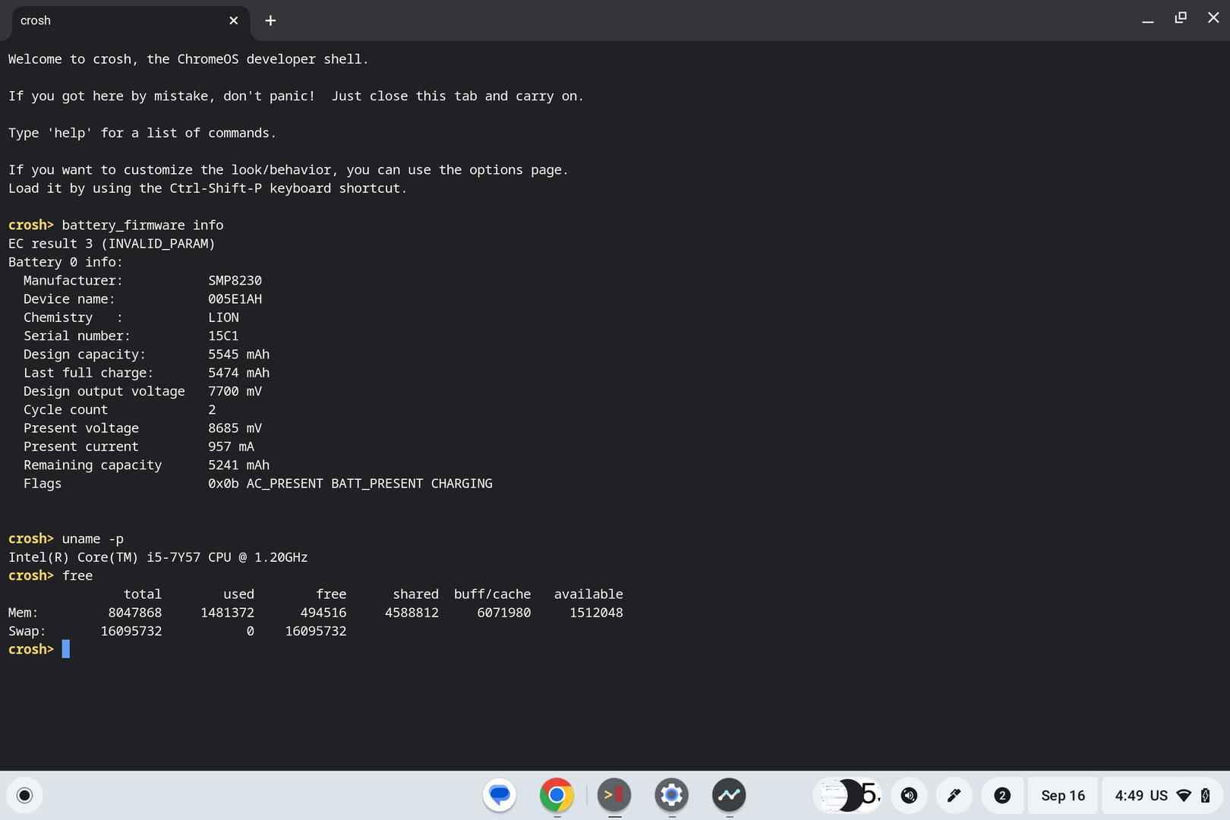Image resolution: width=1230 pixels, height=820 pixels.
Task: Click the 'uname -p' command text
Action: (93, 539)
